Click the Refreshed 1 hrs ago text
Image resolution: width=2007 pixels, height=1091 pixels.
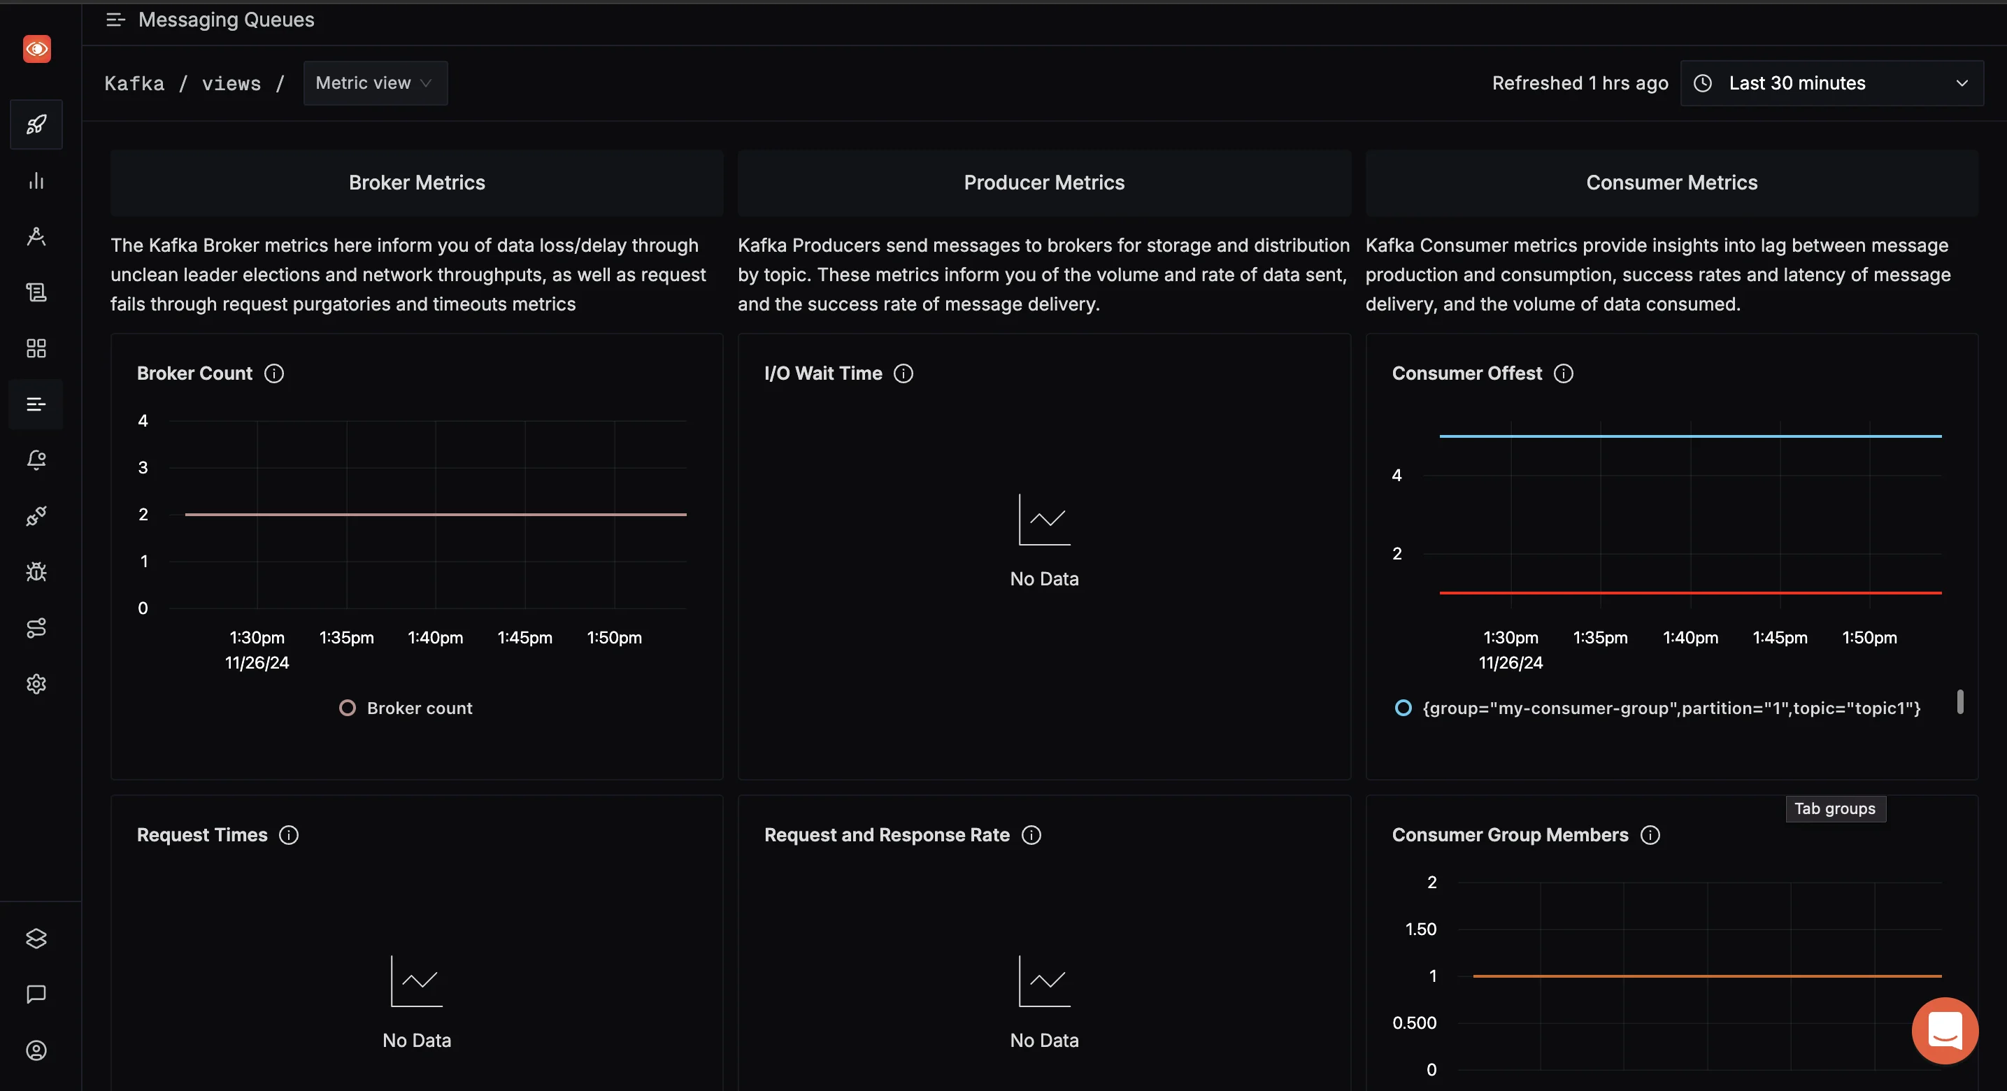1580,83
